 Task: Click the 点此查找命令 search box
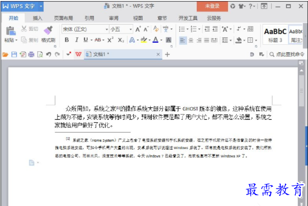click(x=287, y=54)
